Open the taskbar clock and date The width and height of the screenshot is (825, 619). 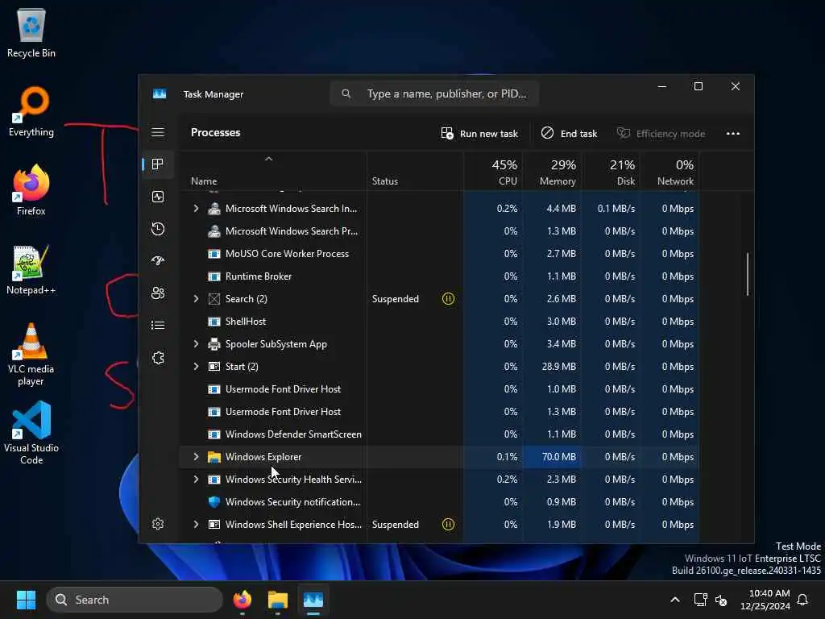click(x=765, y=600)
